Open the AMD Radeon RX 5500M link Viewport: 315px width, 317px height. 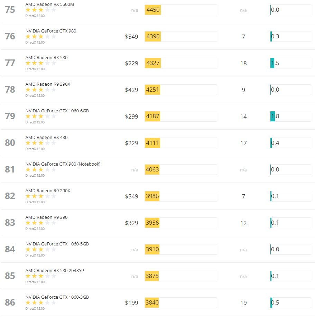[50, 4]
